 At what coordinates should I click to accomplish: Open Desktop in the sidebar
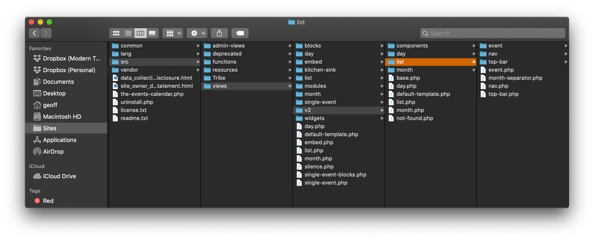coord(67,93)
